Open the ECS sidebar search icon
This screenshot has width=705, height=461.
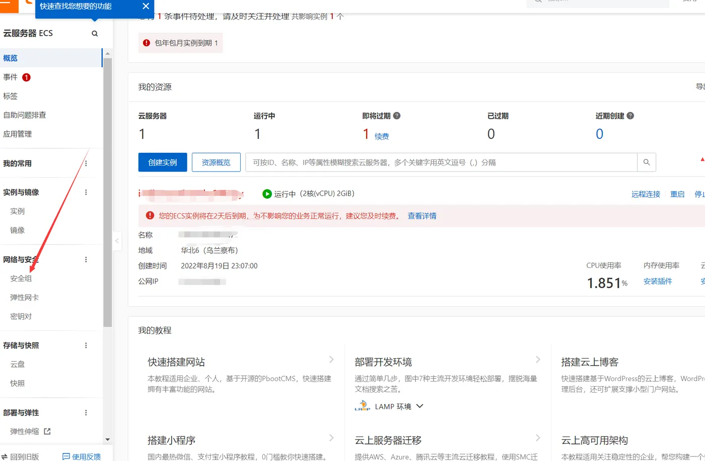coord(95,34)
